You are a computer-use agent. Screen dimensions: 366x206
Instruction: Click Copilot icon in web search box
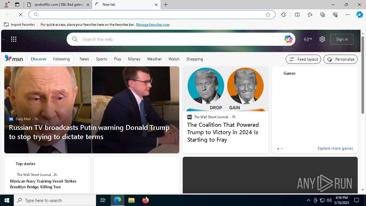point(288,39)
